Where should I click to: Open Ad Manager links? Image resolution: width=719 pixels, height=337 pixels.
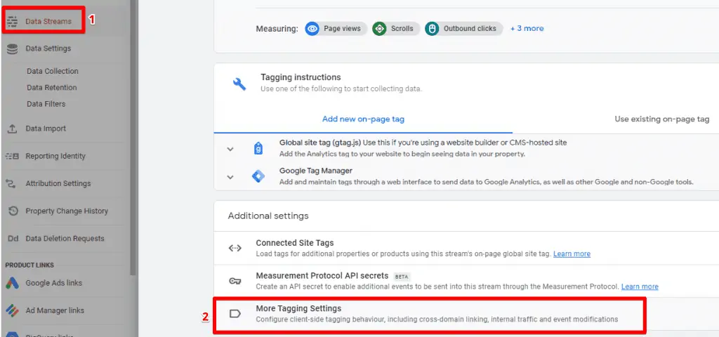tap(55, 310)
